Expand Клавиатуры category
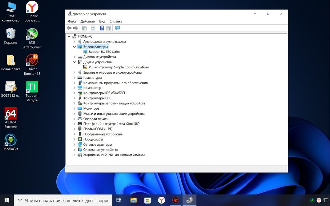 click(x=74, y=78)
